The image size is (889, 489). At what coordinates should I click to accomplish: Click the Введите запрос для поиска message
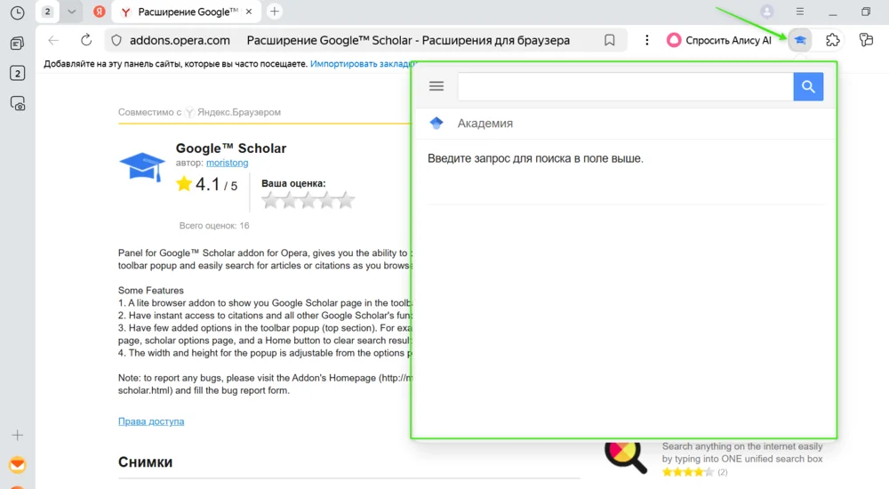coord(535,158)
